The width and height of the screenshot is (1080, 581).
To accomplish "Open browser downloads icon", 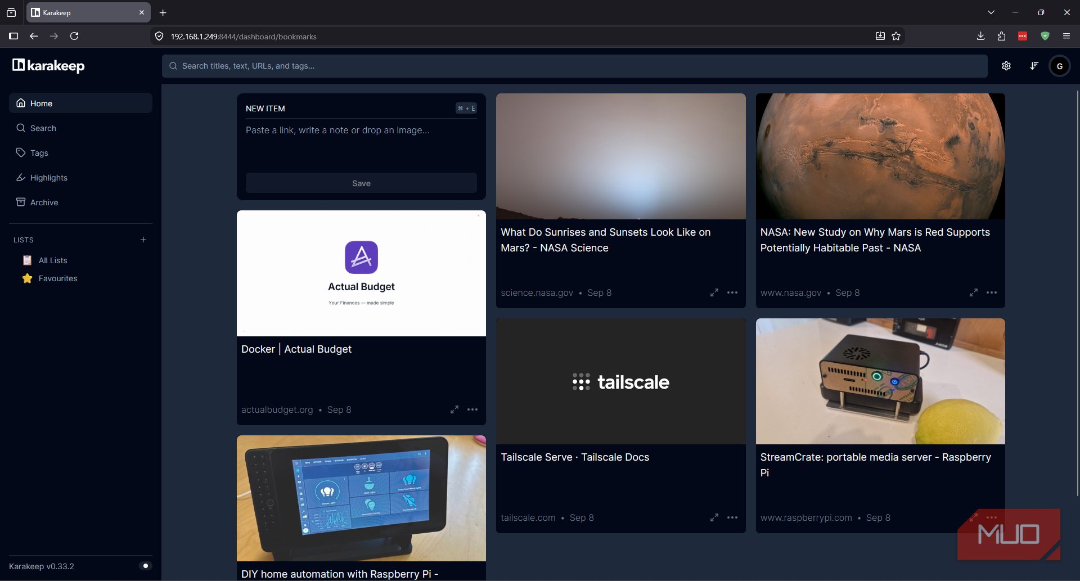I will 980,36.
